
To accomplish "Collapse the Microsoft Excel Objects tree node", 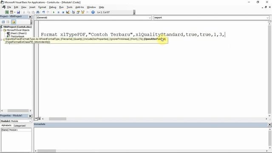I will point(1,30).
